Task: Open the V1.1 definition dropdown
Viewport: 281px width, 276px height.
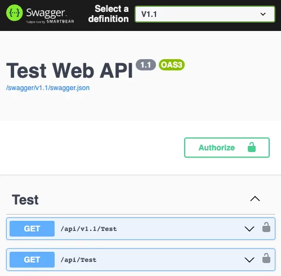Action: coord(205,14)
